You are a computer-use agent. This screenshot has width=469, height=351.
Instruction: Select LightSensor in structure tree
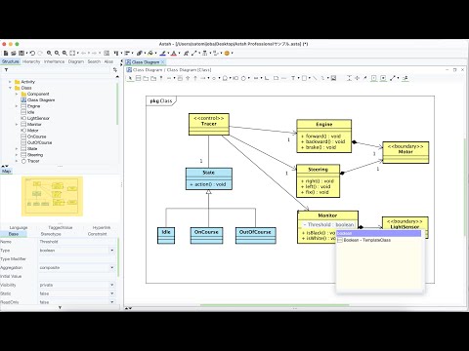coord(35,118)
